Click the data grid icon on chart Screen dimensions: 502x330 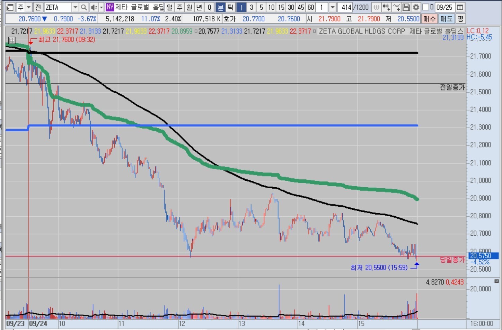pyautogui.click(x=11, y=40)
